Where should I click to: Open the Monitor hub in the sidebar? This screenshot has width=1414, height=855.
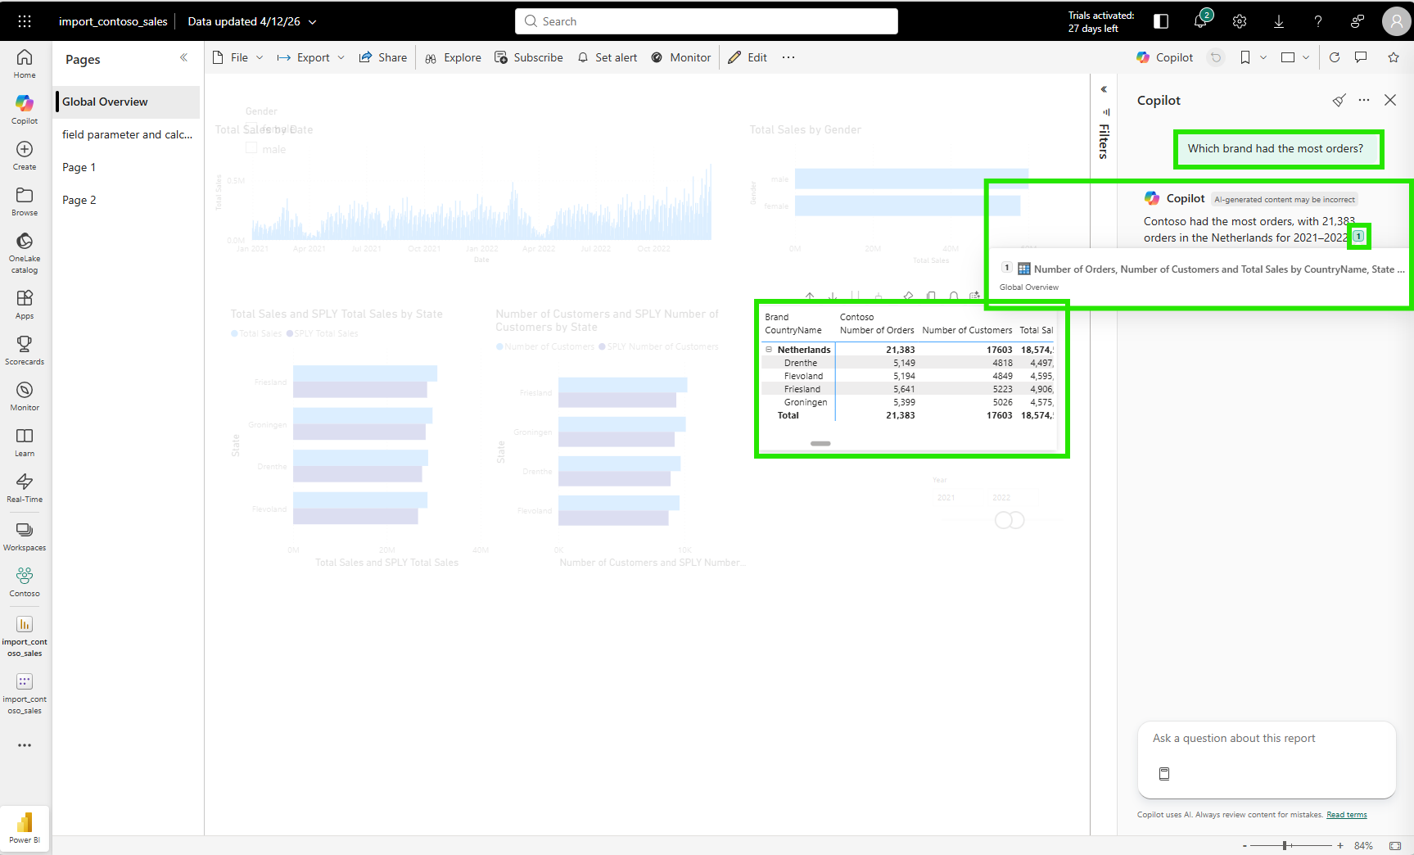(25, 396)
